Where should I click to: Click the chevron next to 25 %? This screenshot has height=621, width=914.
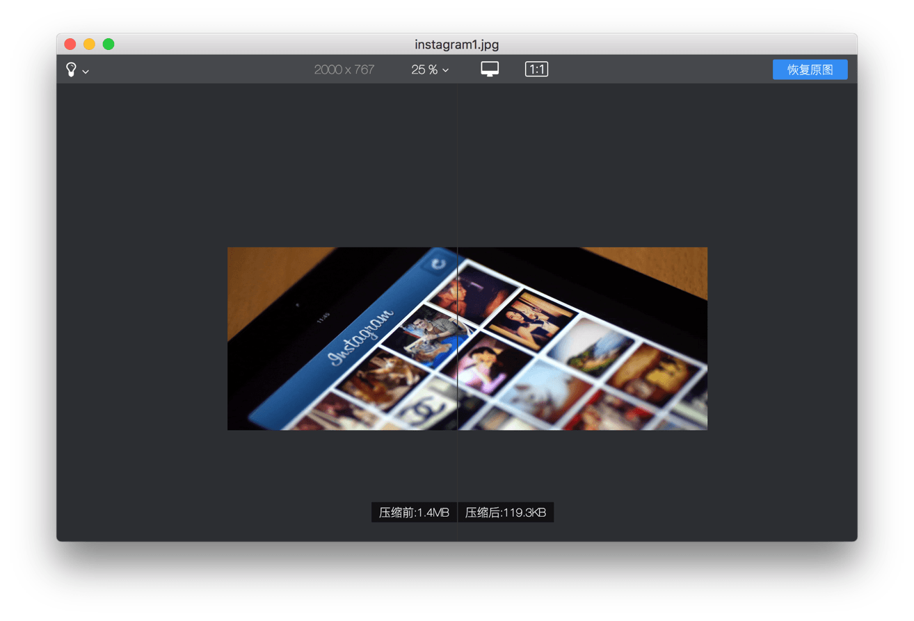(x=445, y=70)
